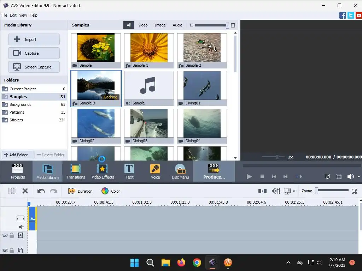Mute the preview volume
This screenshot has height=271, width=362.
pyautogui.click(x=350, y=176)
